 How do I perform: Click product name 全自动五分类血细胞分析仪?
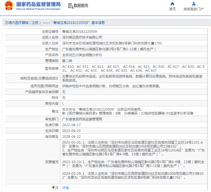point(82,55)
